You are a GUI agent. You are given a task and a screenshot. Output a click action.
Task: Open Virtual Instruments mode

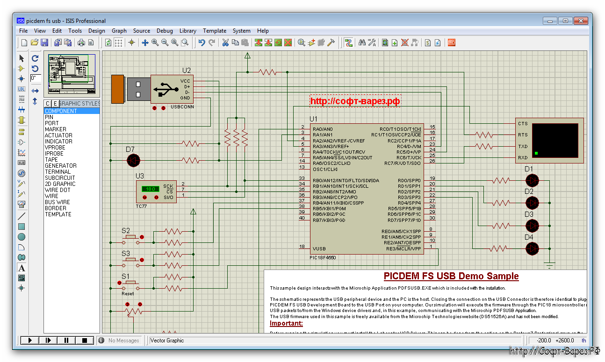22,204
